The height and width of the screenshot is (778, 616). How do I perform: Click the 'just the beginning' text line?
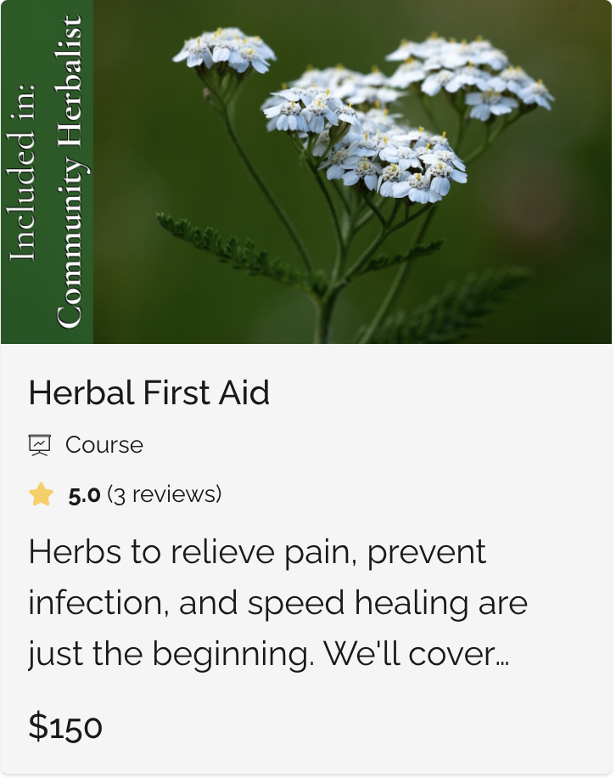(x=269, y=654)
